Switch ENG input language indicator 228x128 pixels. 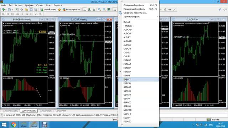(x=211, y=125)
